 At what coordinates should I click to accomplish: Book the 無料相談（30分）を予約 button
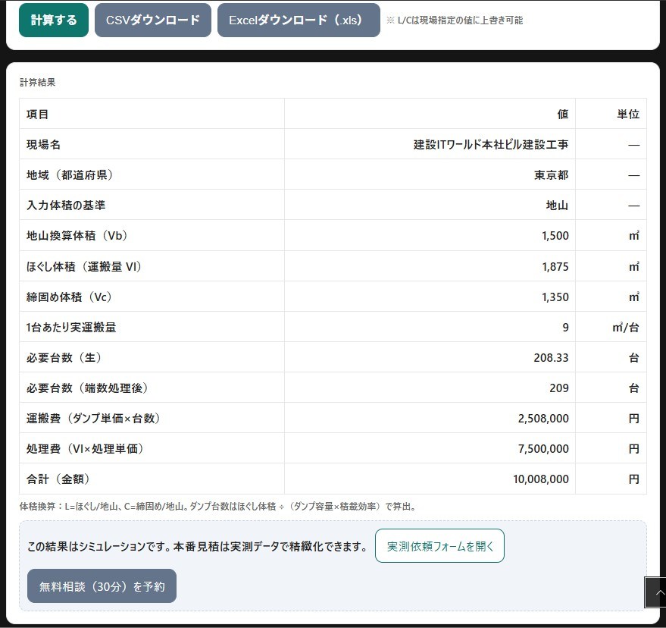point(102,586)
